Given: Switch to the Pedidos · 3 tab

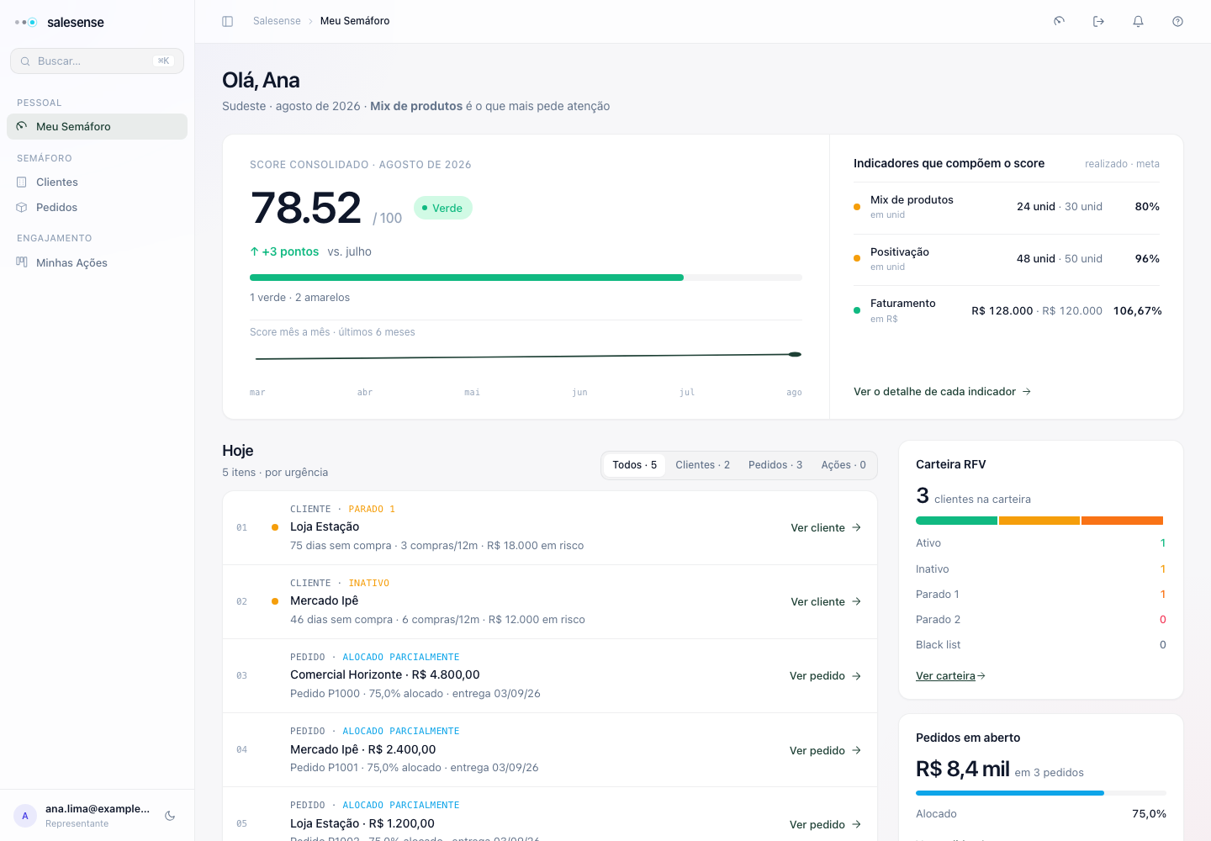Looking at the screenshot, I should click(x=775, y=465).
